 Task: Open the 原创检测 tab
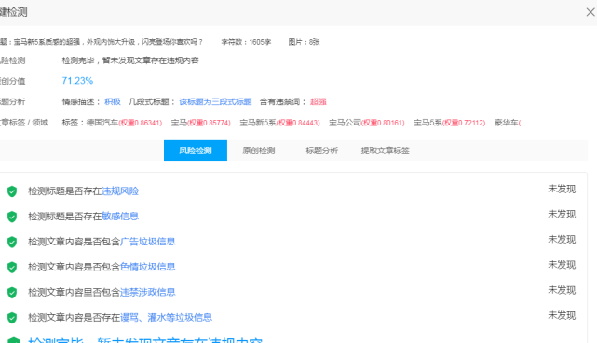259,151
